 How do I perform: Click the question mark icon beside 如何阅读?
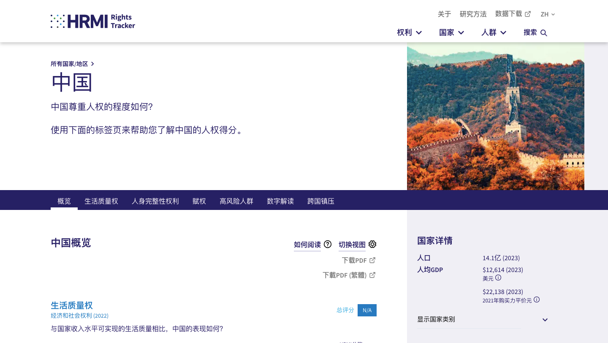(x=328, y=244)
